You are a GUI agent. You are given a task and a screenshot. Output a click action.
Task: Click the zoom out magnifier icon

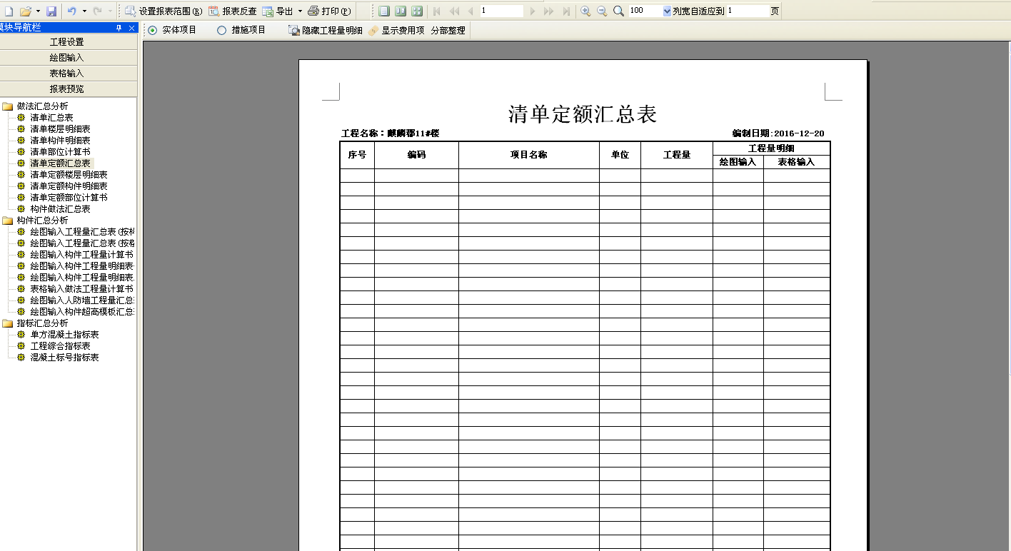point(602,11)
